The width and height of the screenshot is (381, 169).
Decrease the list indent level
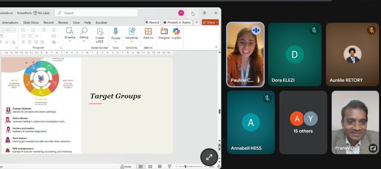23,36
